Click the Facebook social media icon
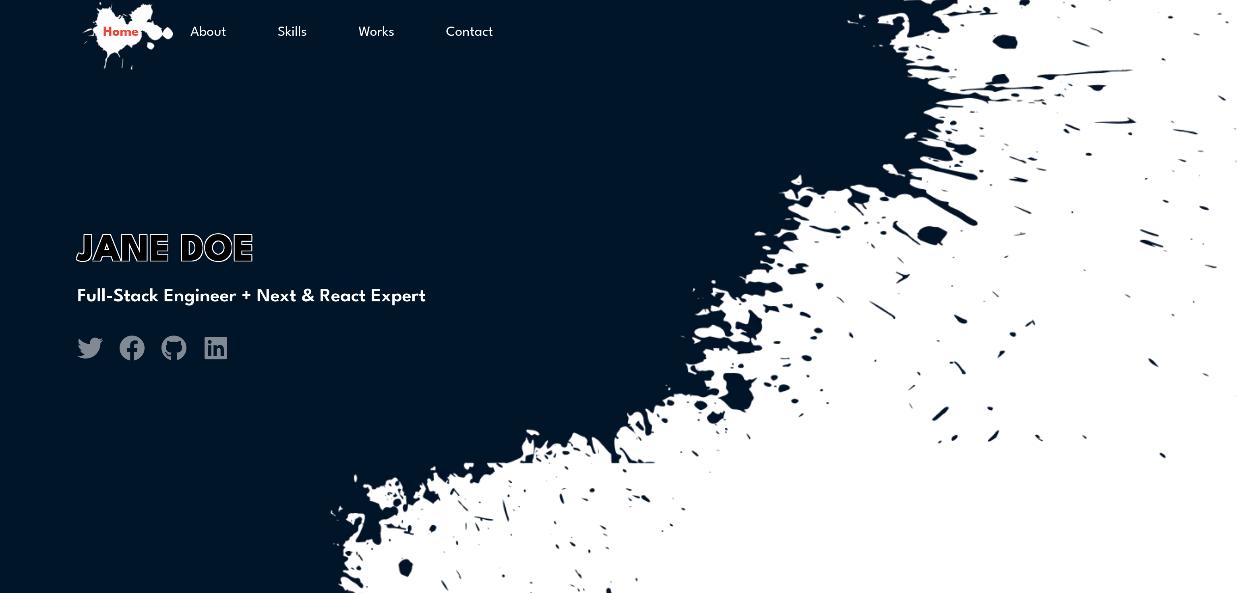This screenshot has width=1237, height=593. tap(132, 347)
